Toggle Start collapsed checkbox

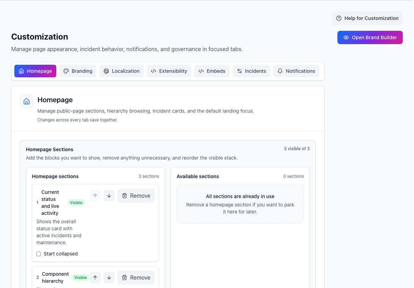point(39,254)
